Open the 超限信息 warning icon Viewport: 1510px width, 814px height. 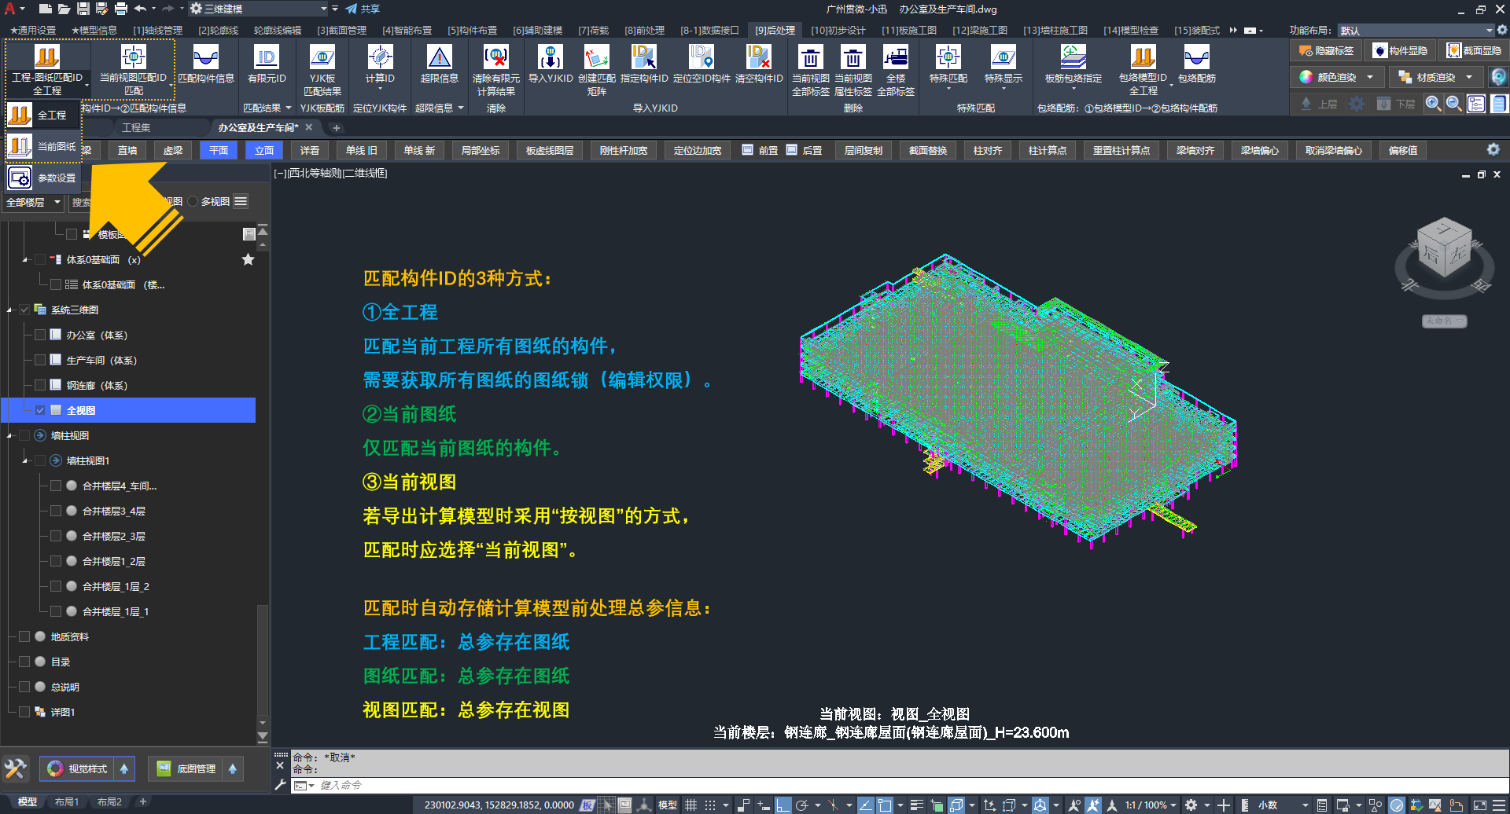click(x=439, y=58)
